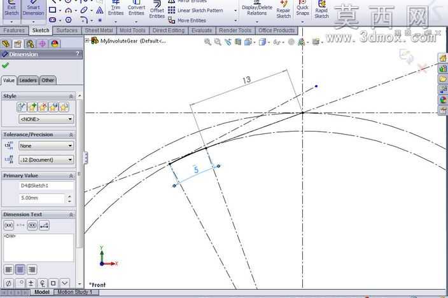The width and height of the screenshot is (448, 298).
Task: Open the Style <NONE> dropdown
Action: (x=46, y=119)
